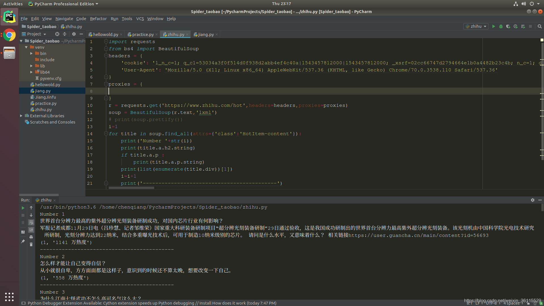Click the grey Stop button in the top toolbar
This screenshot has height=306, width=544.
pos(530,26)
